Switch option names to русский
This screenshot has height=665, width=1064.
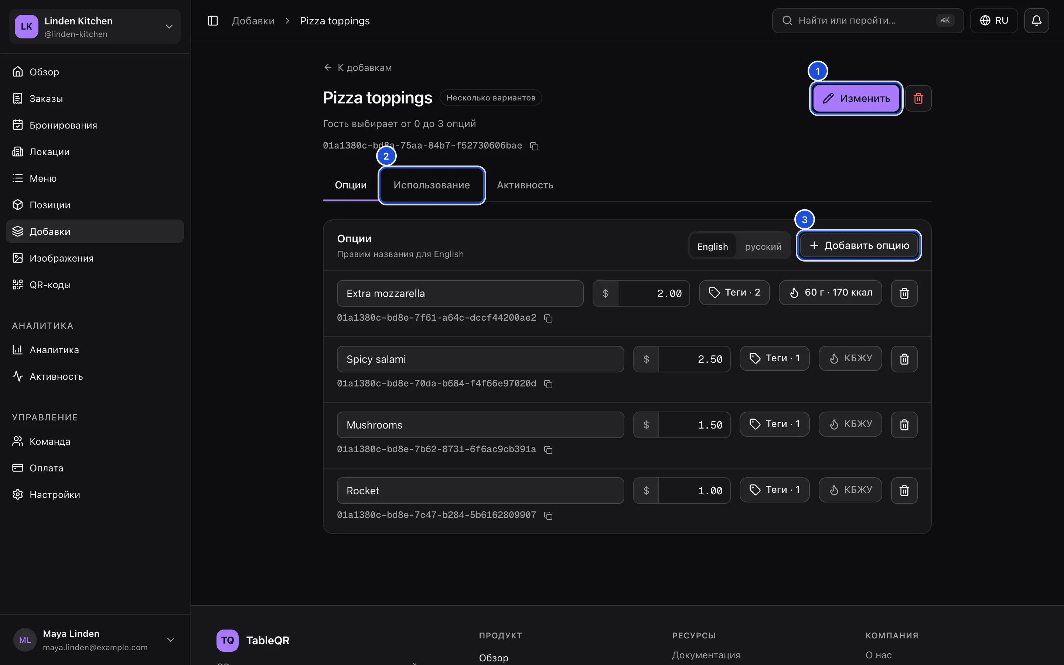click(x=763, y=246)
